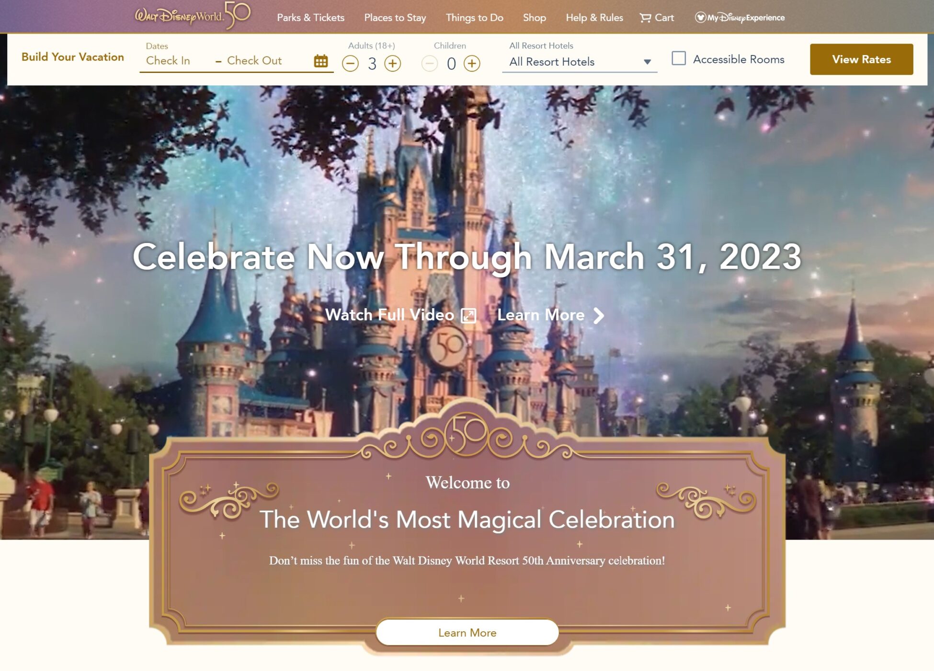This screenshot has height=671, width=934.
Task: Increase the number of children
Action: click(x=472, y=63)
